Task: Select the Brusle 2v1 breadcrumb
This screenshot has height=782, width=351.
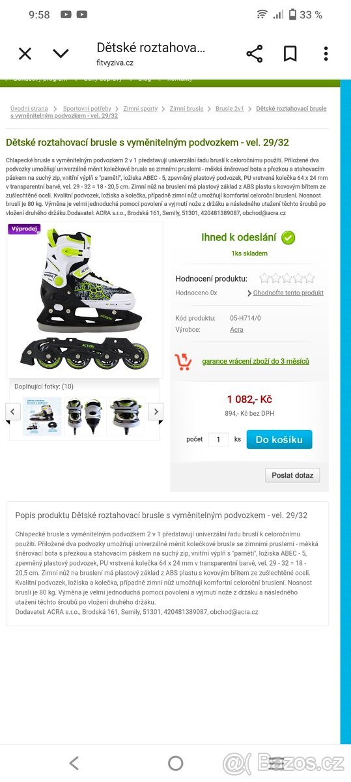Action: coord(230,109)
